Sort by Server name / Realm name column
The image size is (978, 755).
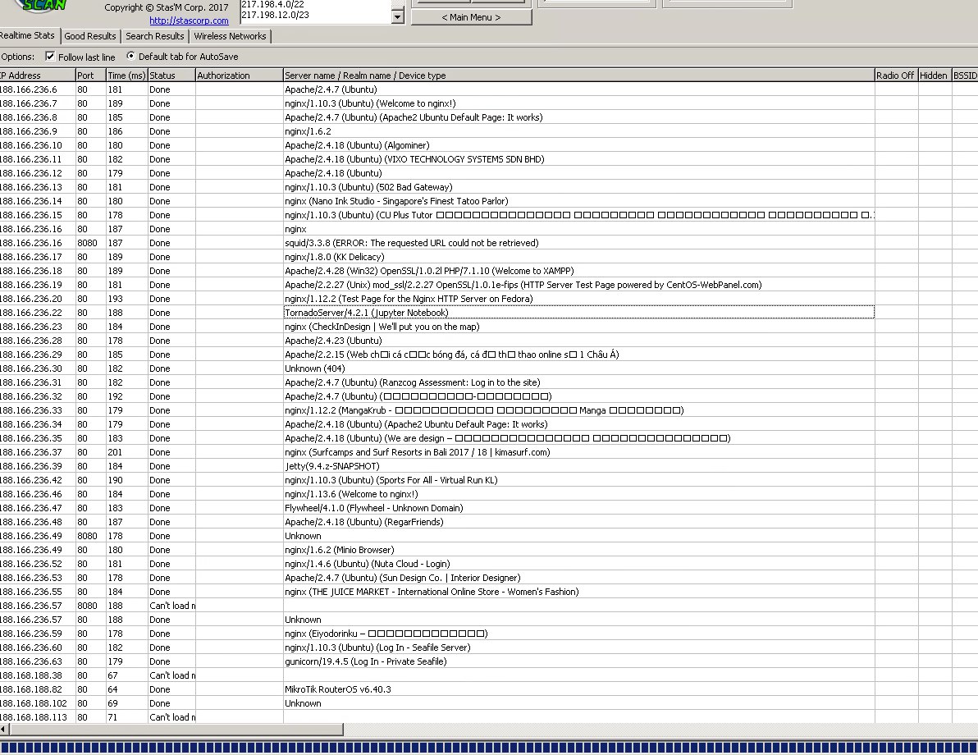578,75
